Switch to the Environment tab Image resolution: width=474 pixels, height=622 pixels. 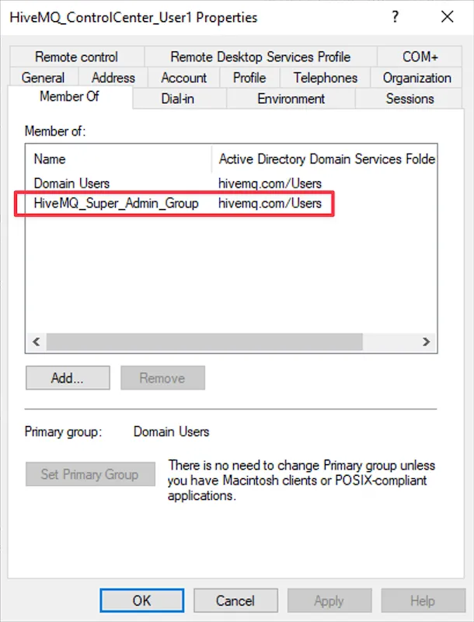pyautogui.click(x=291, y=99)
